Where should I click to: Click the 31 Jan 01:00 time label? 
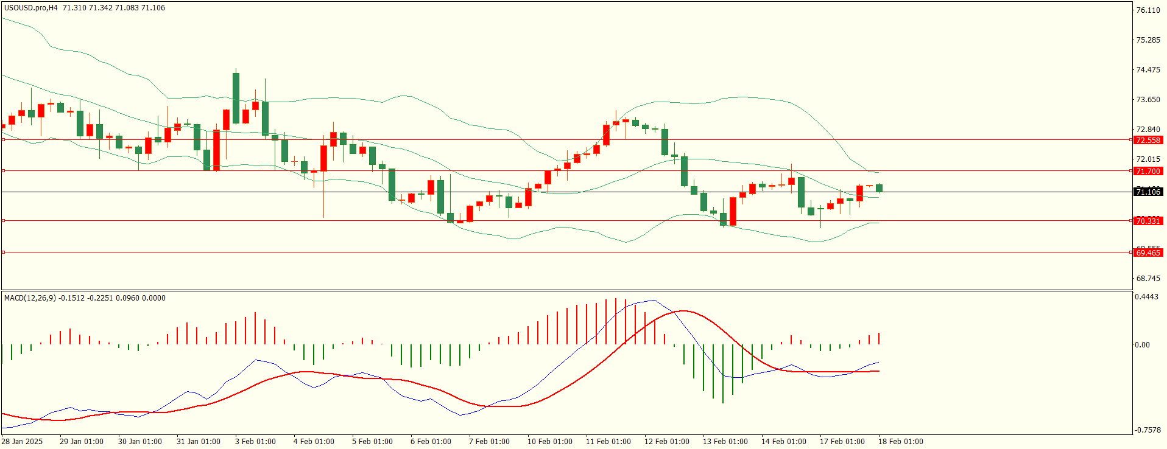[199, 442]
